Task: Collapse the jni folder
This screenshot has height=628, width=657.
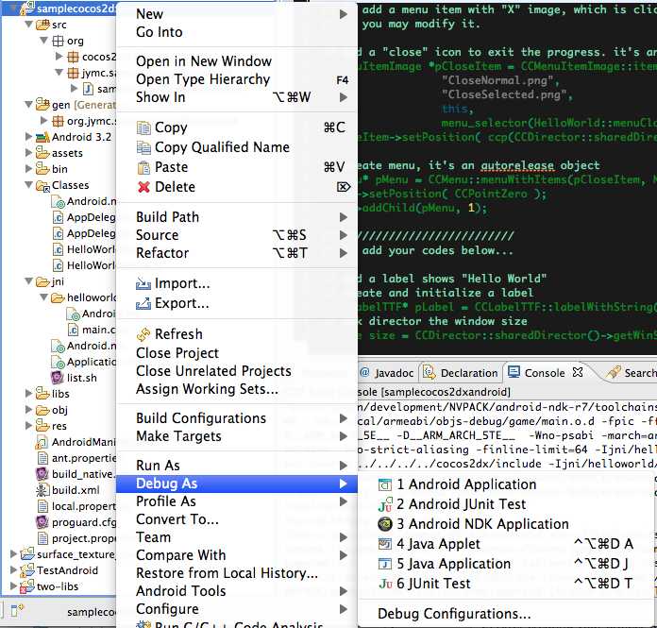Action: click(x=28, y=281)
